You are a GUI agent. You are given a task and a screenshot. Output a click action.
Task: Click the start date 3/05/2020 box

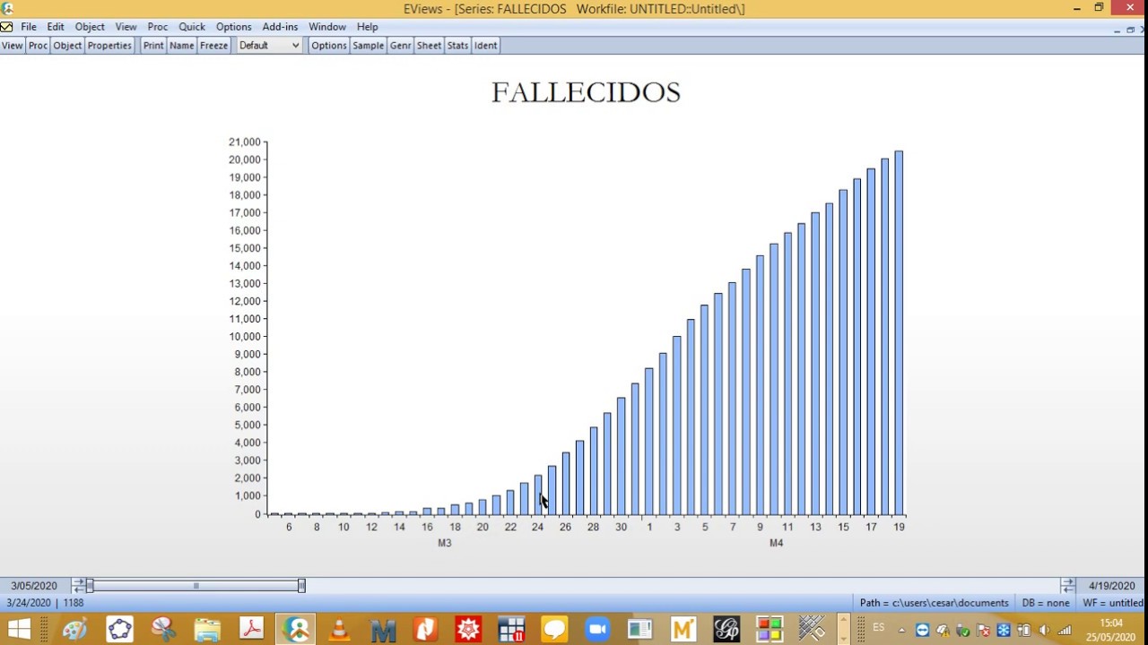(x=34, y=586)
